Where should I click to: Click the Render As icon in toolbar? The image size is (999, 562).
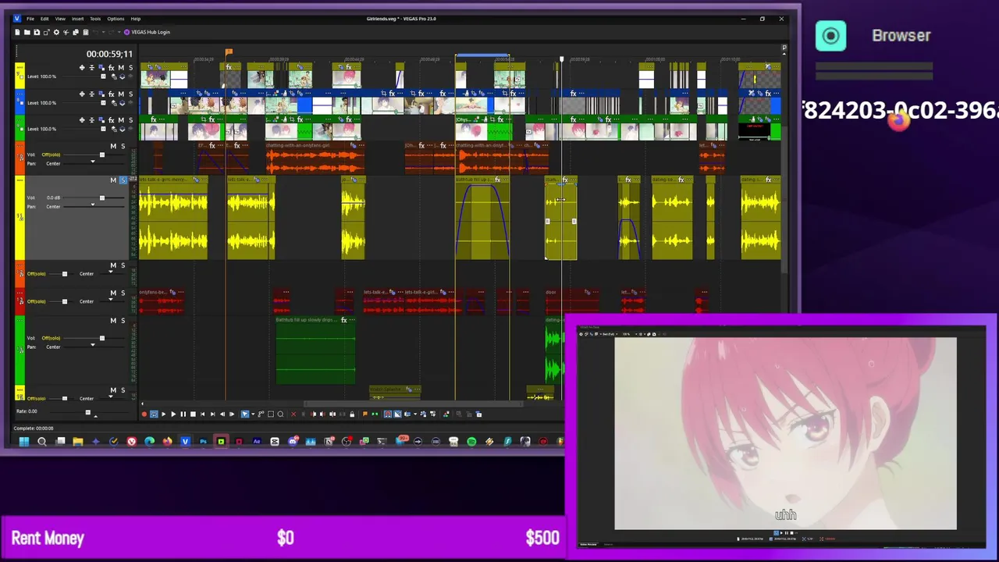(46, 32)
